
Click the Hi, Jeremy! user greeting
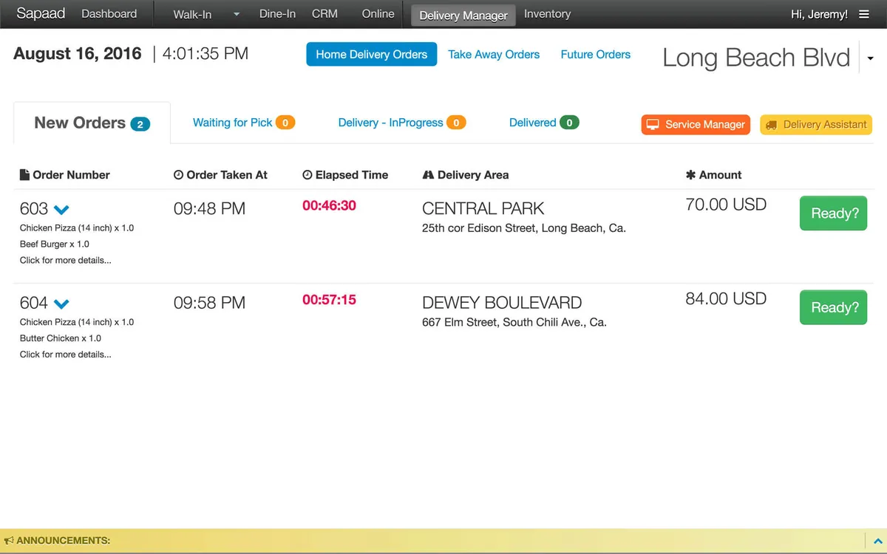[x=819, y=14]
